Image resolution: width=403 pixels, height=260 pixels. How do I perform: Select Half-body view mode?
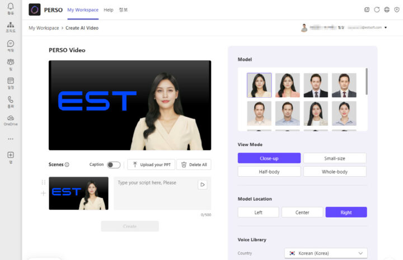click(x=269, y=172)
